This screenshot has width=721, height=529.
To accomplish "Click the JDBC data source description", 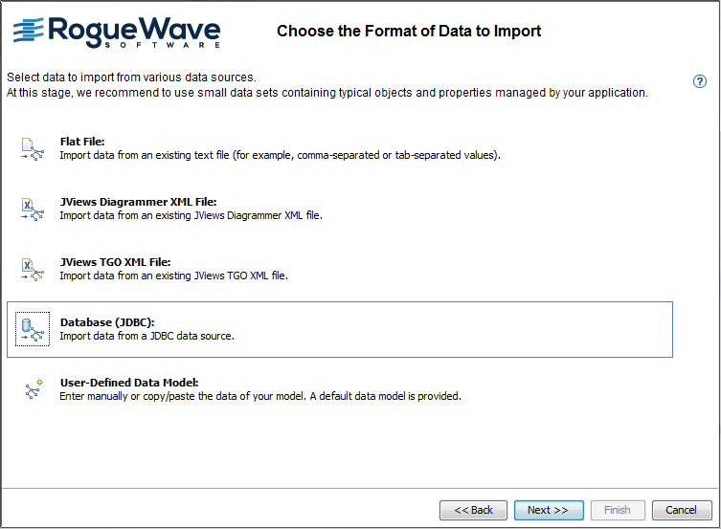I will click(x=146, y=336).
